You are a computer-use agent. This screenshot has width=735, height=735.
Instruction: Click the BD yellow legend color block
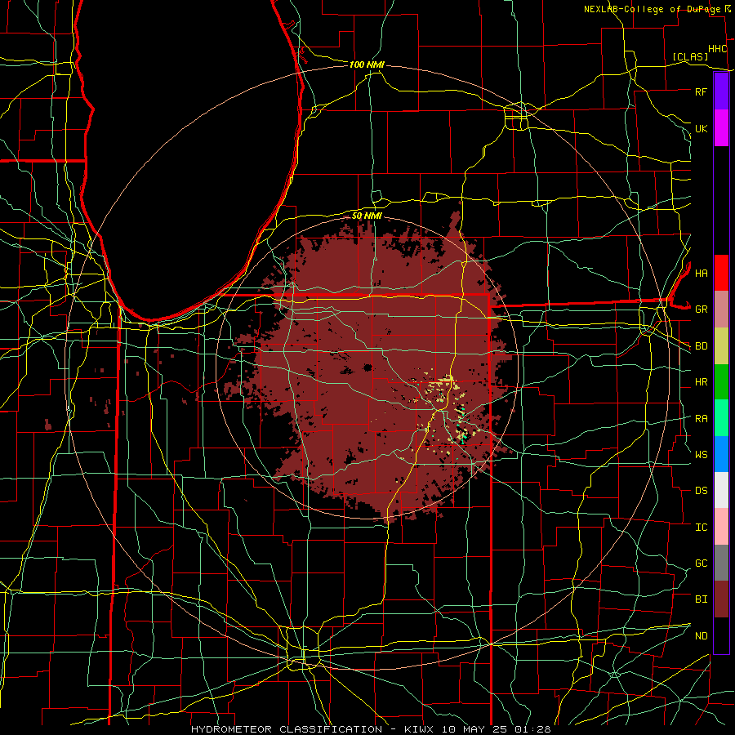[721, 346]
